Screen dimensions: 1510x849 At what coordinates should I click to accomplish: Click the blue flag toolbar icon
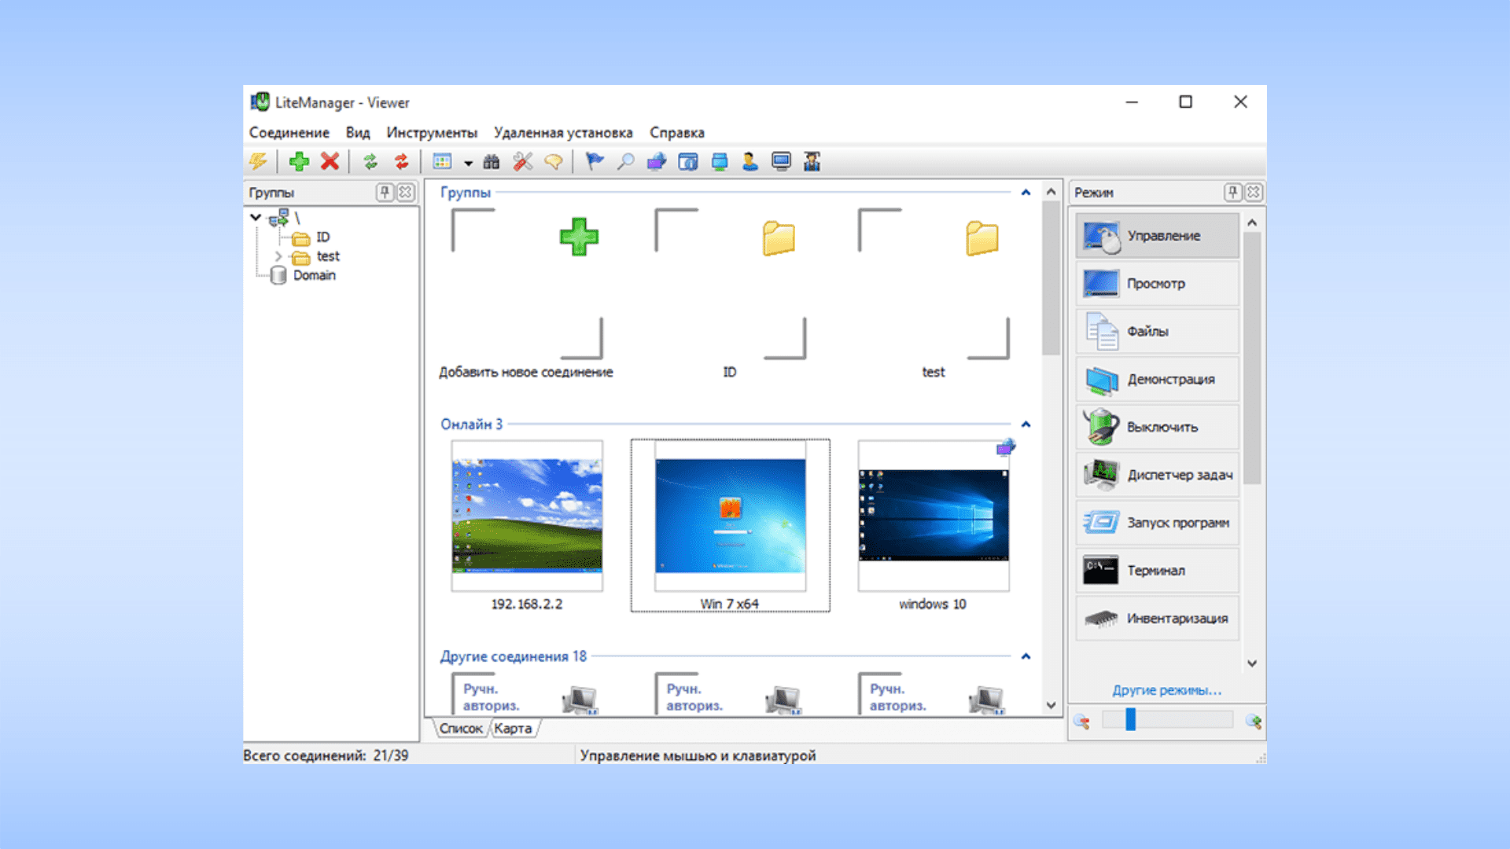point(595,162)
